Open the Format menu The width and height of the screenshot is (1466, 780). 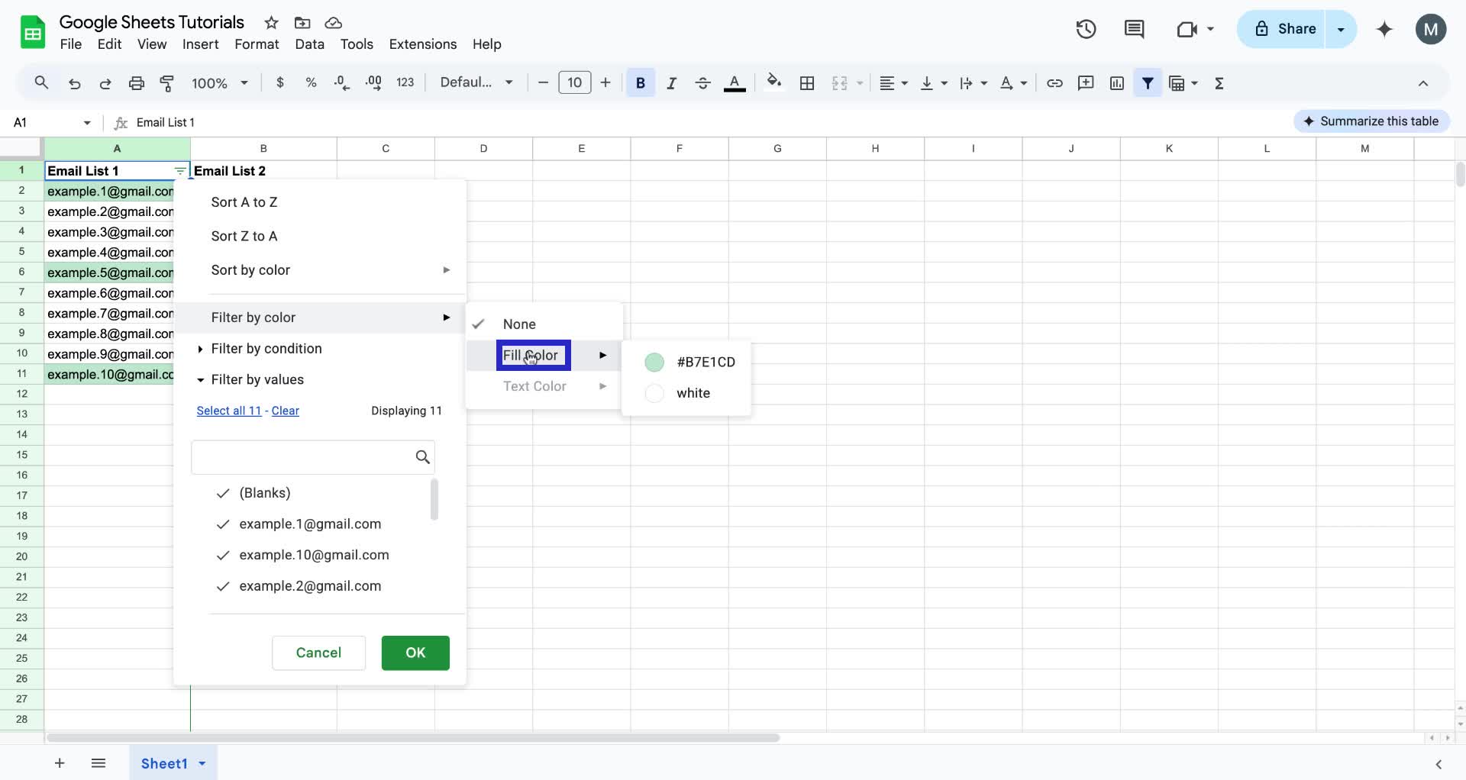click(x=256, y=44)
